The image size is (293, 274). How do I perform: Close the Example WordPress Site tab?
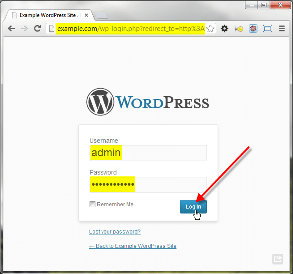[x=86, y=15]
